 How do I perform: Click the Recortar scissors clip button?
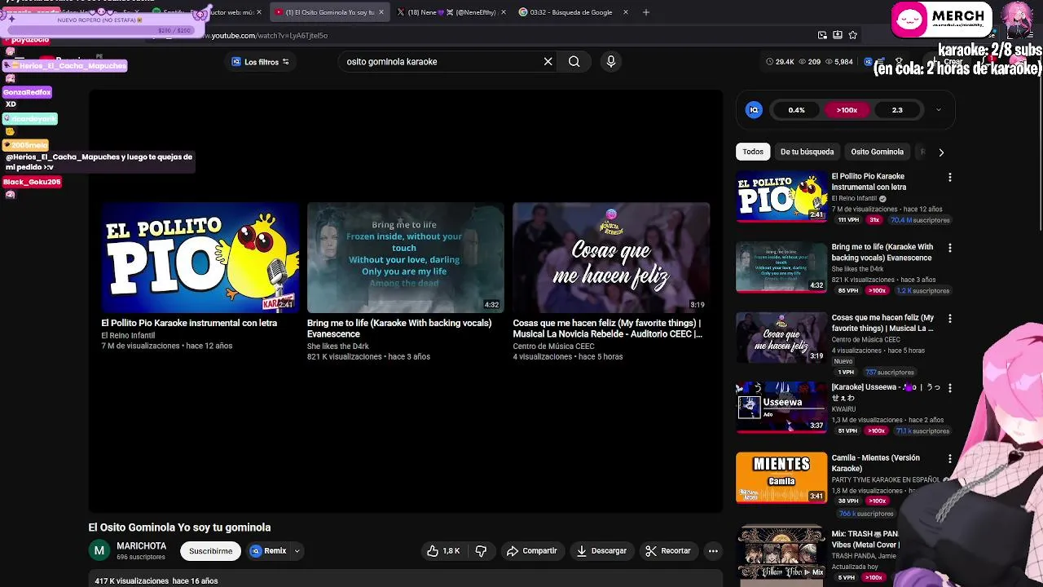click(668, 551)
